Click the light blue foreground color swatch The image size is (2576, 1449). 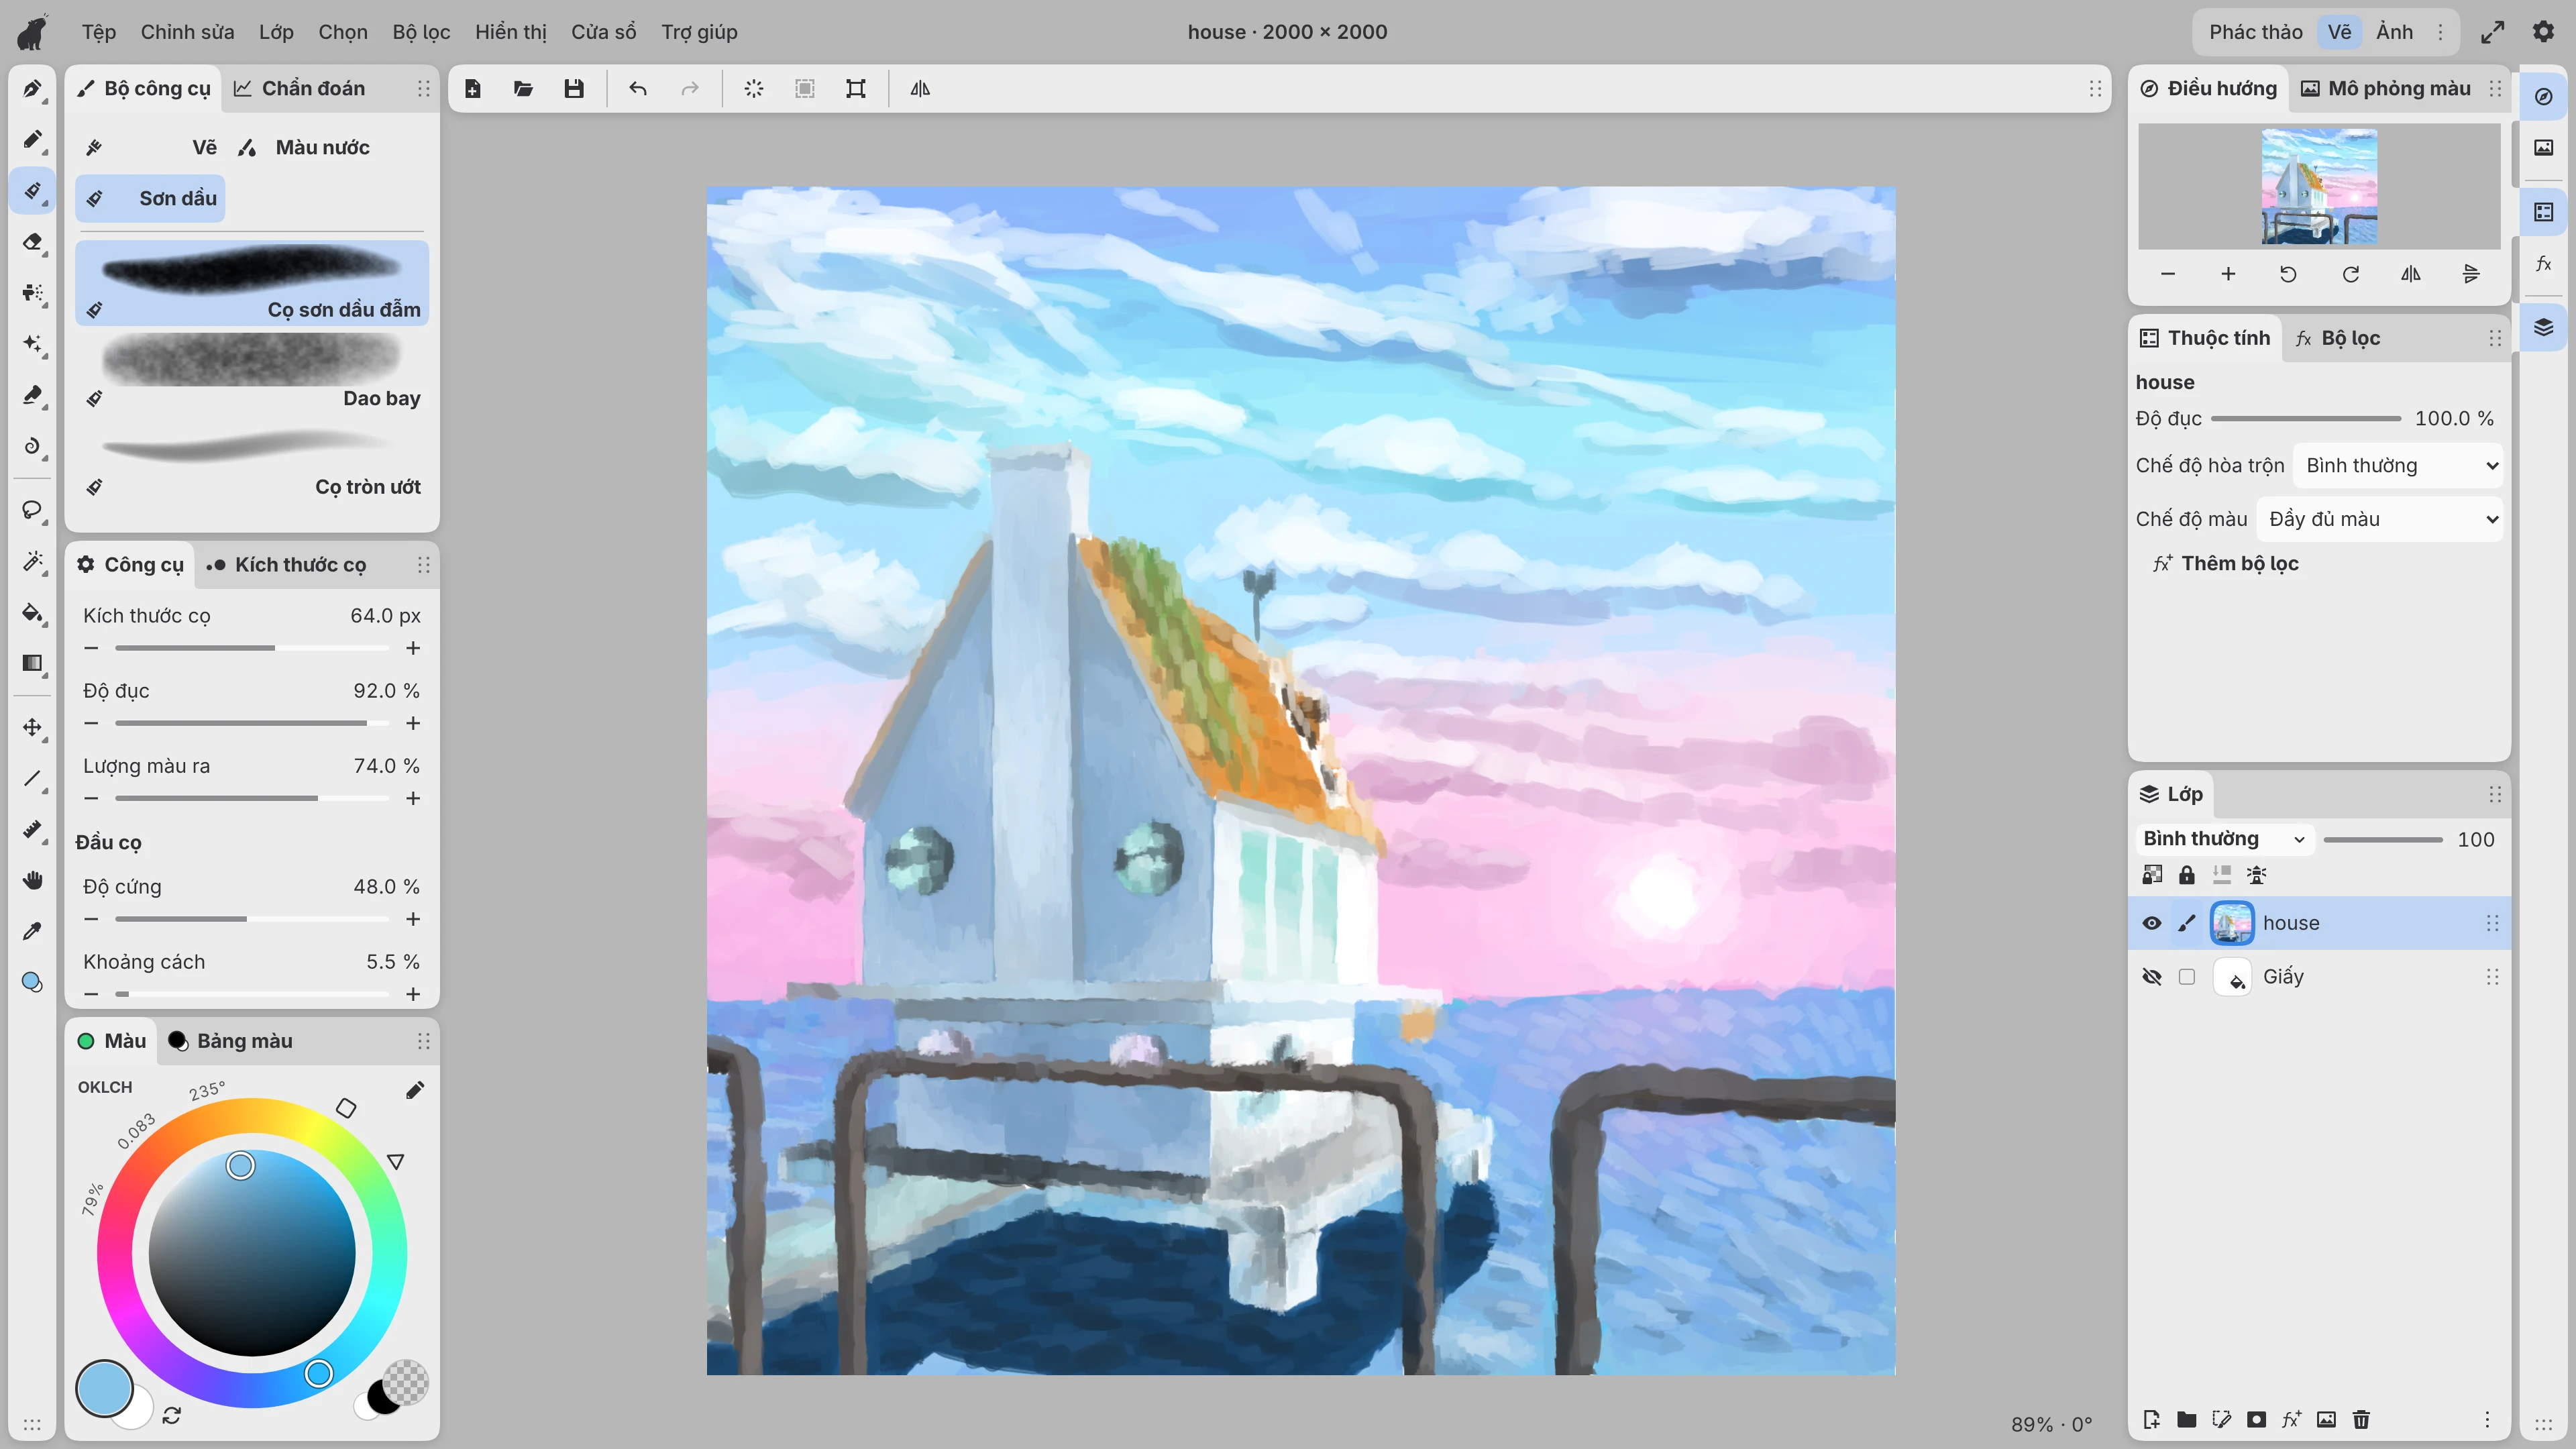coord(104,1388)
